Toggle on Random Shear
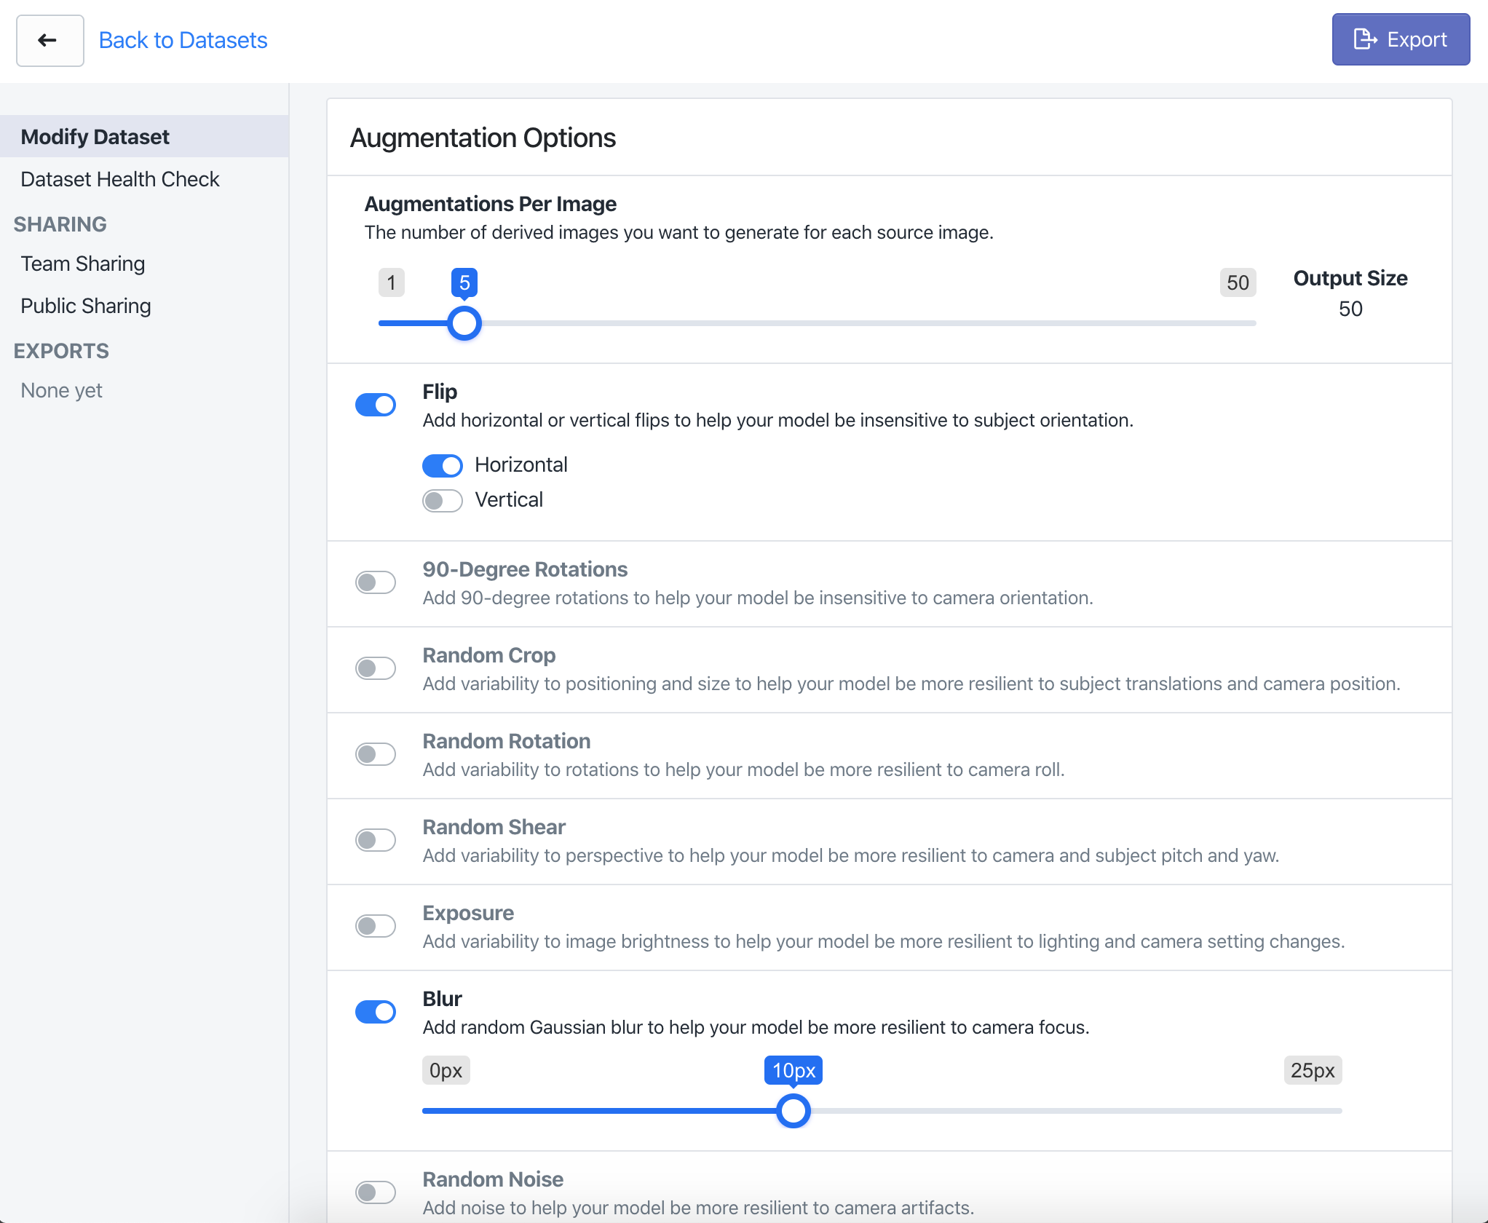 click(x=376, y=839)
